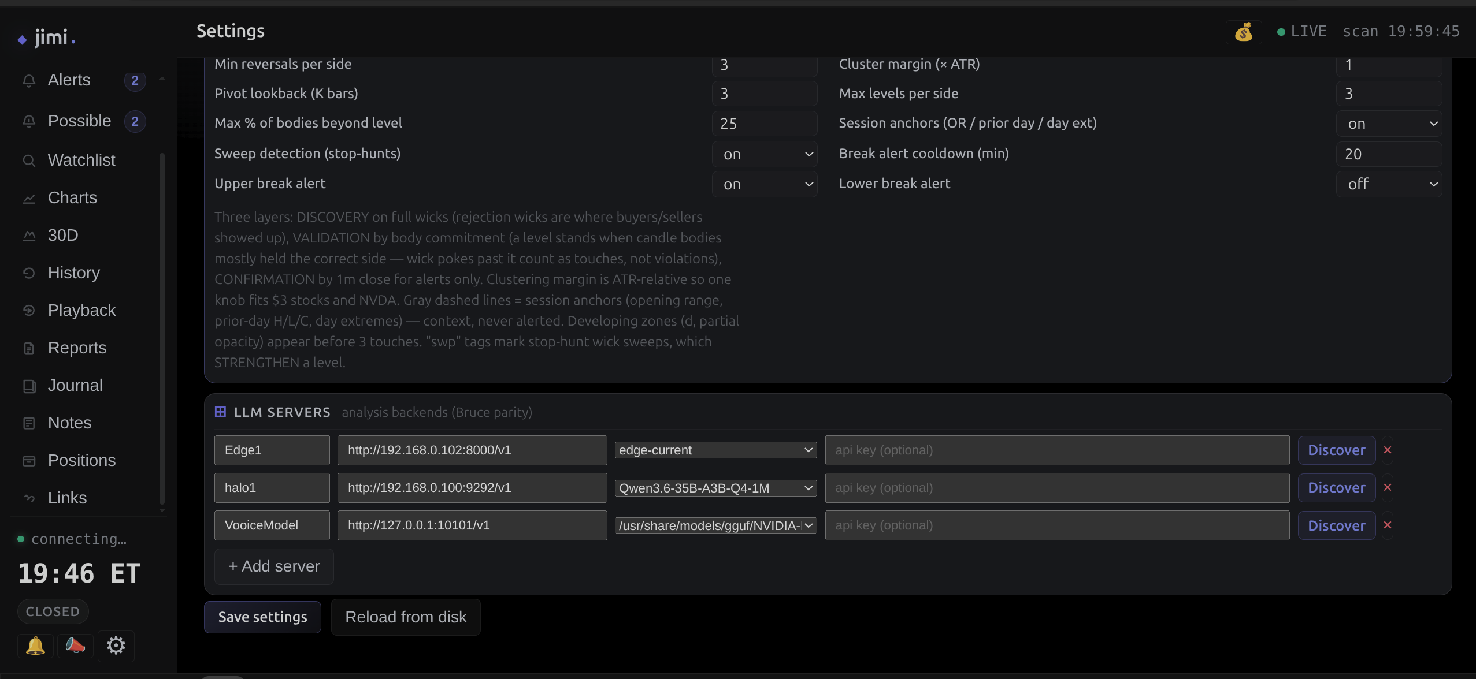
Task: Click the Edge1 server name field
Action: pyautogui.click(x=272, y=450)
